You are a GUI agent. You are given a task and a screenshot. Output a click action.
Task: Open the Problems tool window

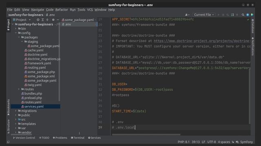point(60,138)
